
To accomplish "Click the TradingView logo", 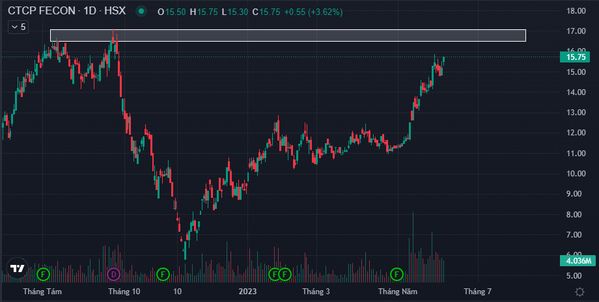I will [x=17, y=268].
